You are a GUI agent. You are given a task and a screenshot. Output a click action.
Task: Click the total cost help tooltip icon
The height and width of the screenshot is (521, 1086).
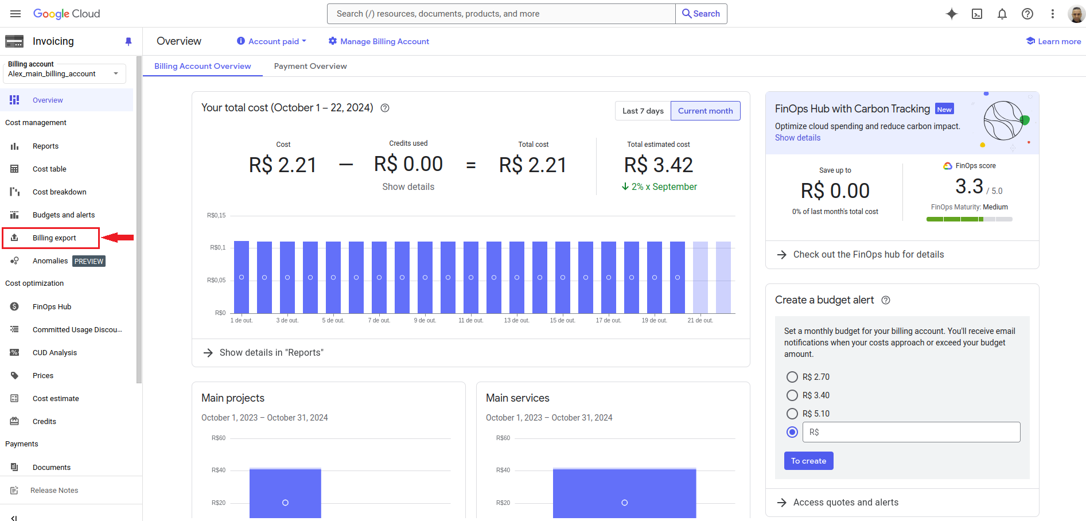pos(385,108)
